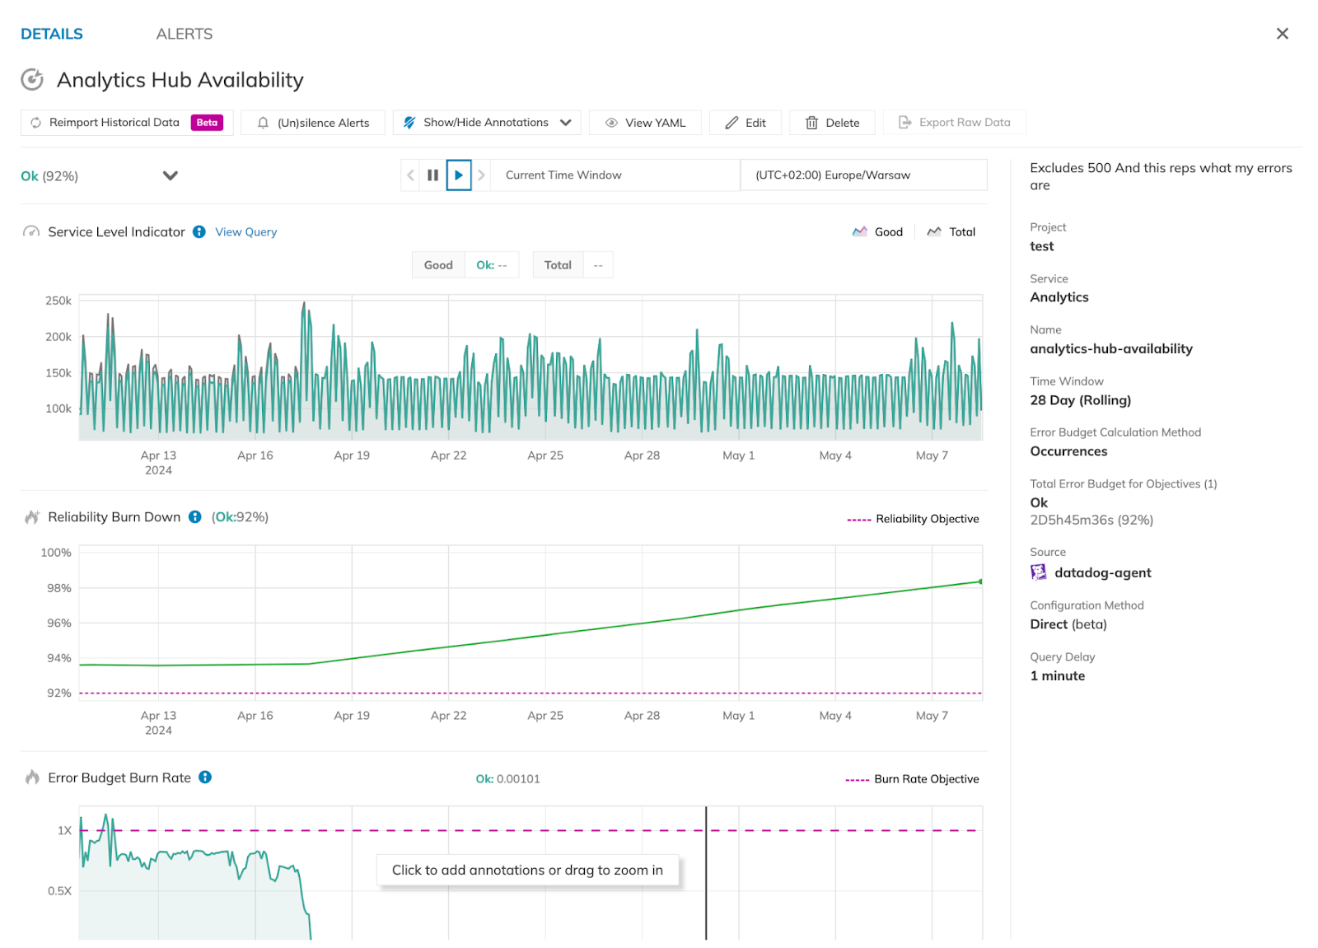
Task: Click the Error Budget Burn Rate info icon
Action: (x=205, y=778)
